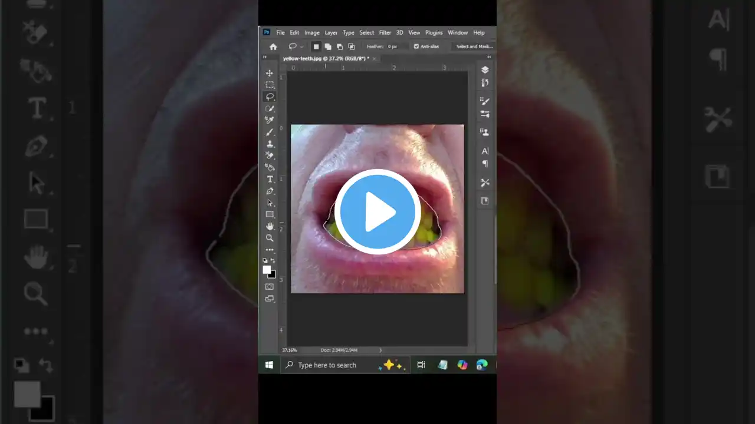
Task: Open the Tool Presets crossed-tools panel icon
Action: coord(485,183)
